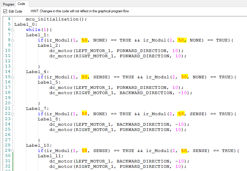This screenshot has height=171, width=247.
Task: Collapse the if block on line 29
Action: click(x=13, y=151)
